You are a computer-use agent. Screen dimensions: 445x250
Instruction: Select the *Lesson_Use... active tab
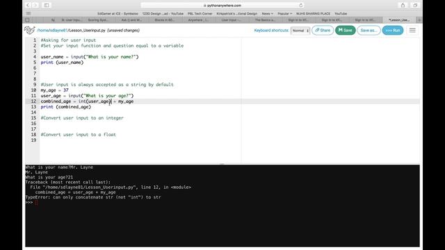(x=399, y=20)
